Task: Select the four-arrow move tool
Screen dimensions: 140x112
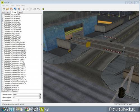Action: (31, 9)
